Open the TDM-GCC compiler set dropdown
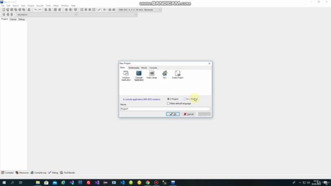331x186 pixels. 140,10
